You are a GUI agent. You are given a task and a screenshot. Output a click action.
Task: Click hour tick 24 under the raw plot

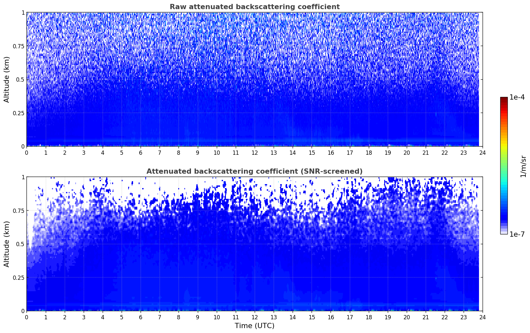pos(483,152)
